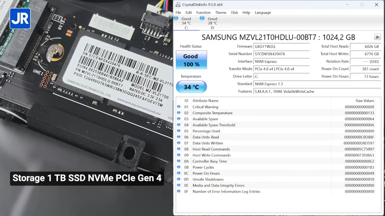Select raw value 00000000C0D88F
The height and width of the screenshot is (216, 385).
[359, 137]
